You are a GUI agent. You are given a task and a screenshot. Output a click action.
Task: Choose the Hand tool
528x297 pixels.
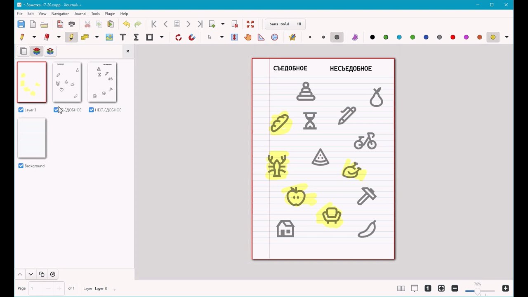coord(247,37)
